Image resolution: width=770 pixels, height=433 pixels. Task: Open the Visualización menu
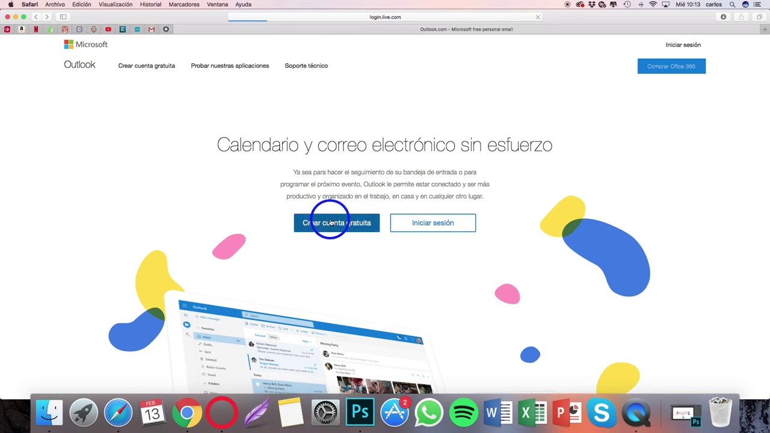point(115,4)
